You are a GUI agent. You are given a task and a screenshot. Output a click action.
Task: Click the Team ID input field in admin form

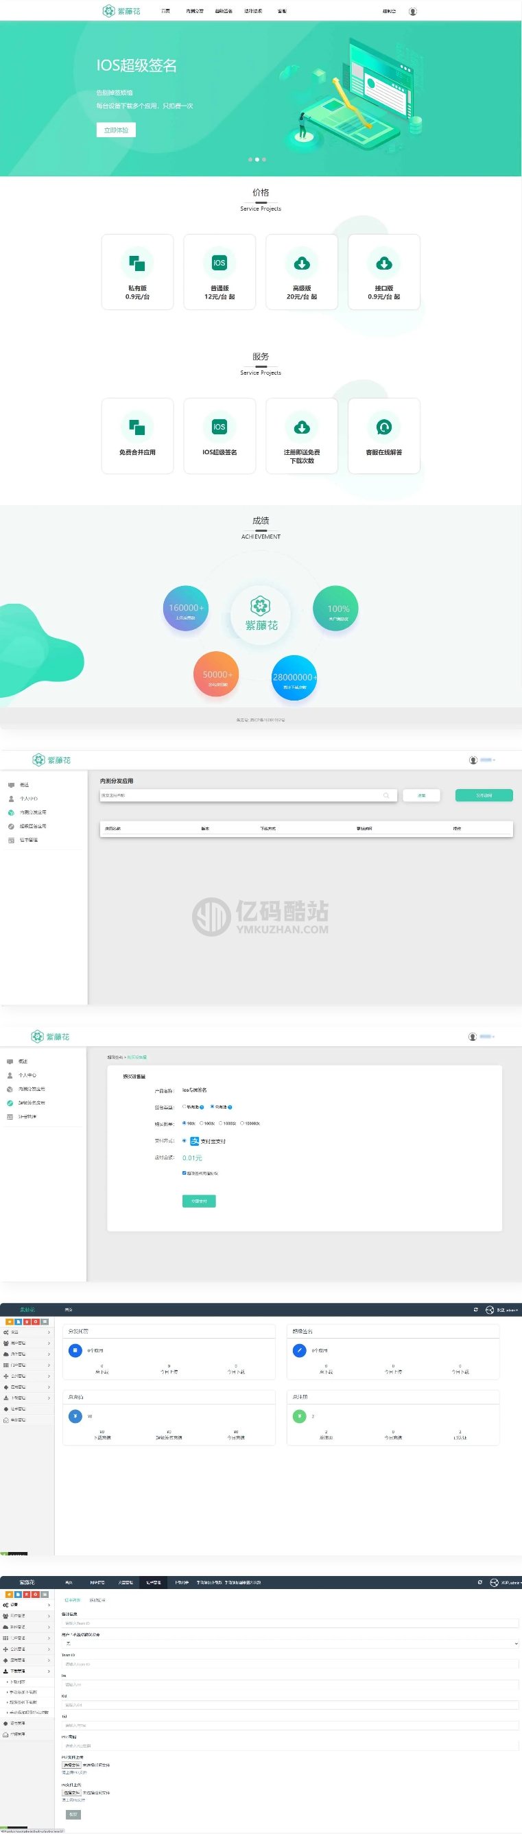290,1665
